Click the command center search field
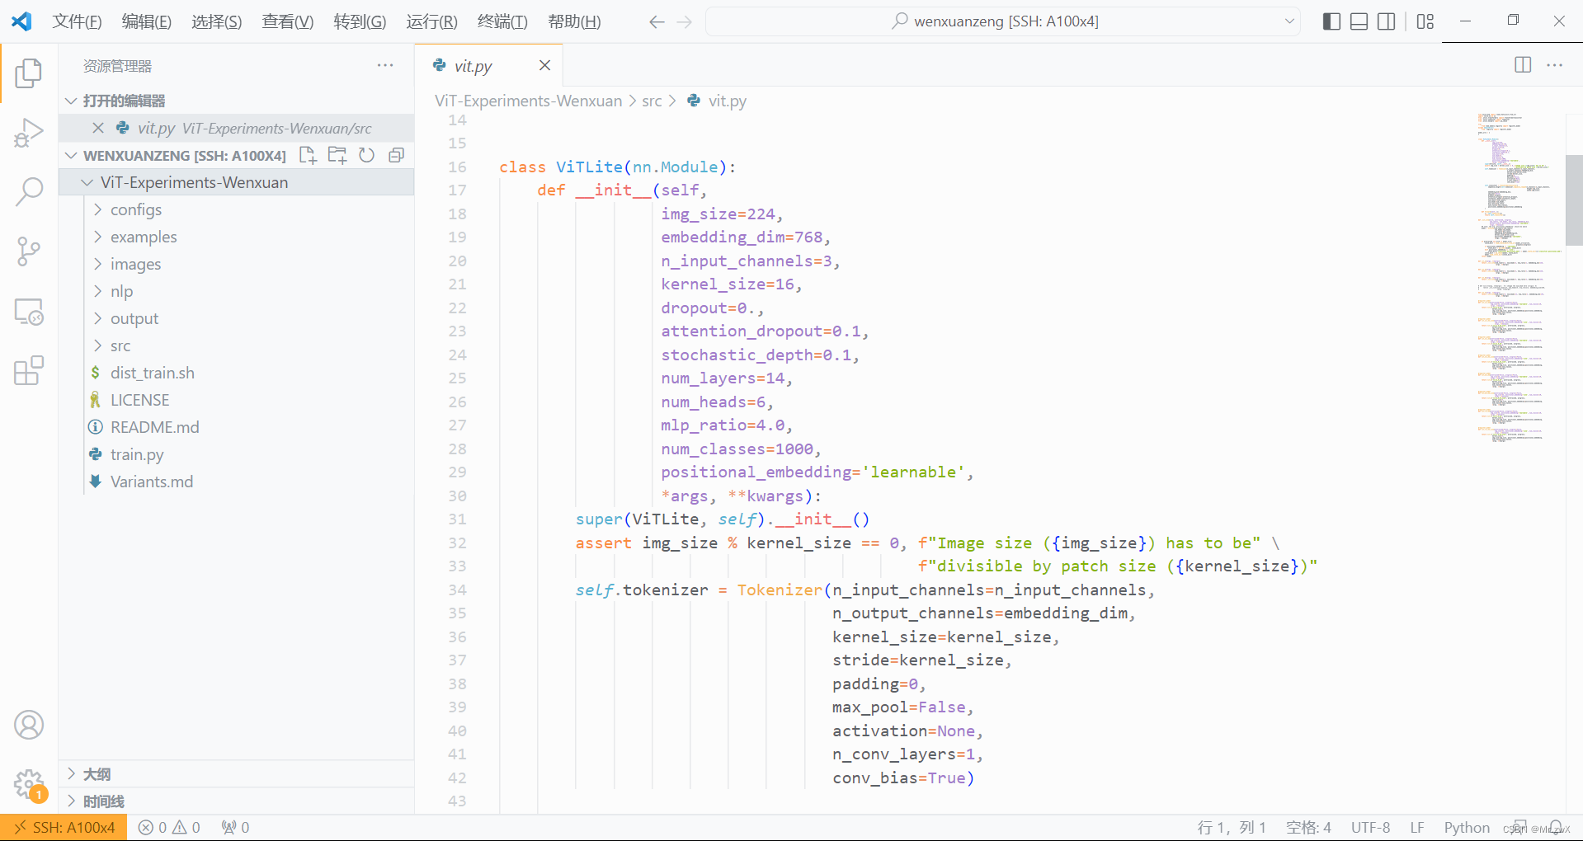This screenshot has width=1583, height=841. tap(1003, 21)
